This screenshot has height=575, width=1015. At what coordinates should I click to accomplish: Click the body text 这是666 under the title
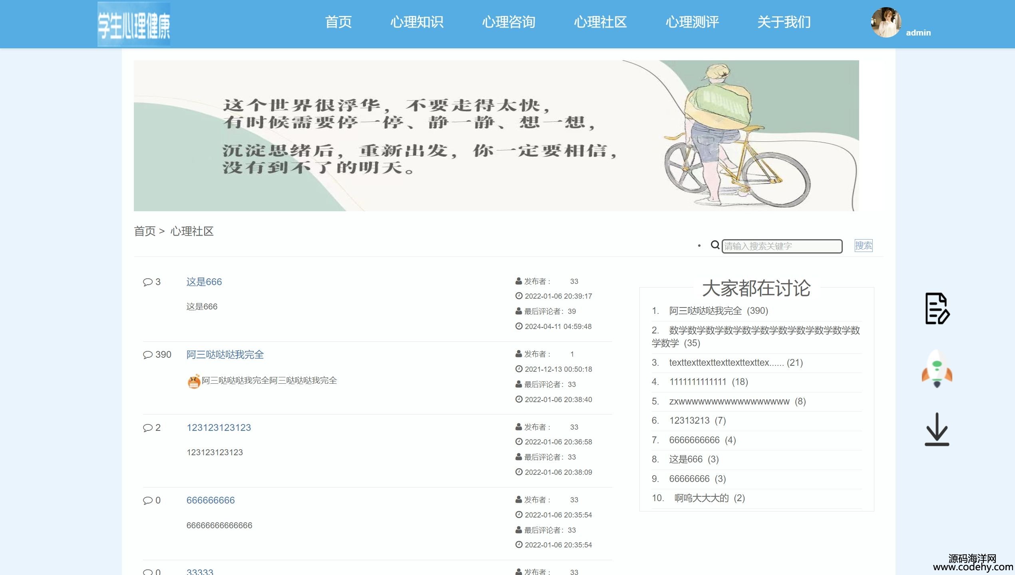pyautogui.click(x=202, y=307)
